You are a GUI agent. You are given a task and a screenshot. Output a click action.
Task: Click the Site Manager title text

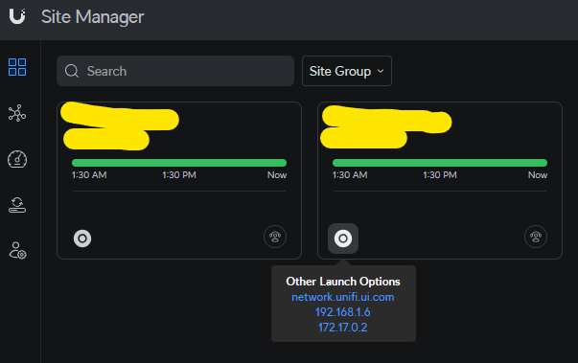[93, 17]
